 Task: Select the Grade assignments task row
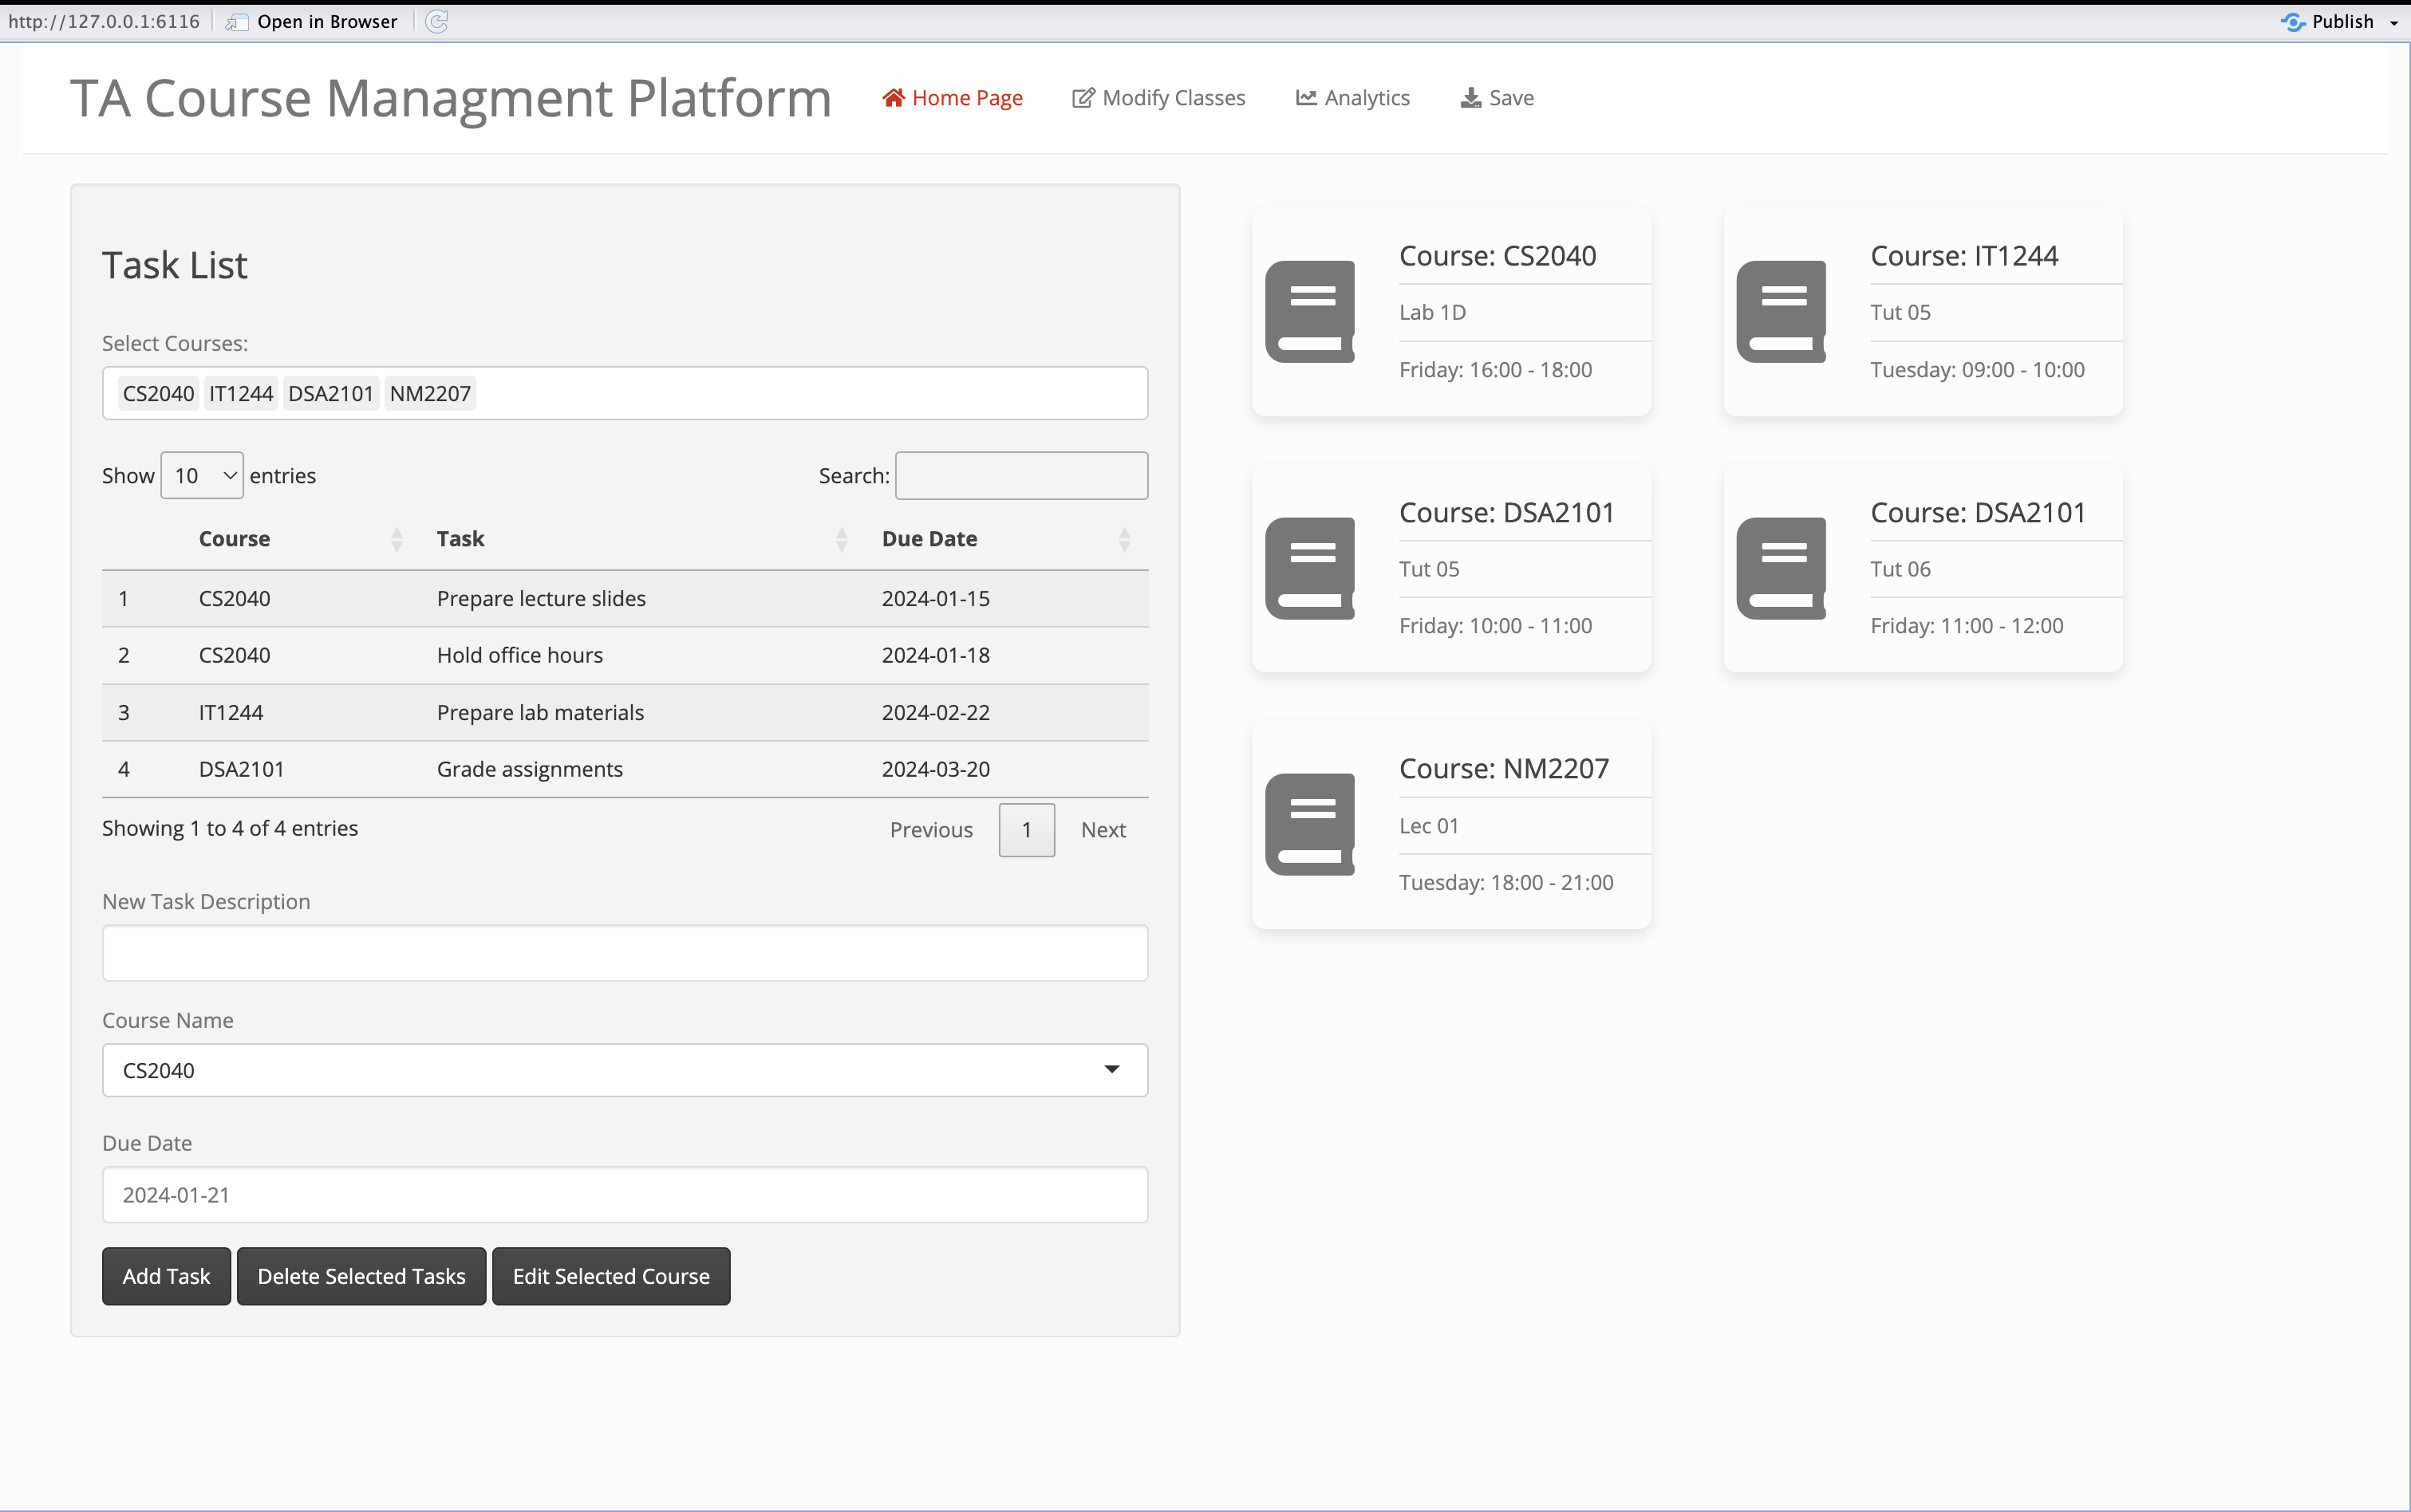529,769
